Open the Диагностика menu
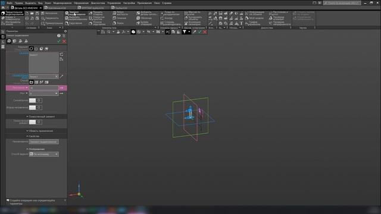This screenshot has height=214, width=381. tap(98, 3)
